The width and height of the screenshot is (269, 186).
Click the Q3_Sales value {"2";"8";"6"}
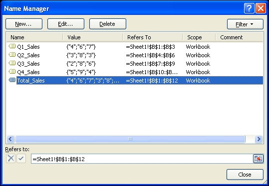(81, 64)
